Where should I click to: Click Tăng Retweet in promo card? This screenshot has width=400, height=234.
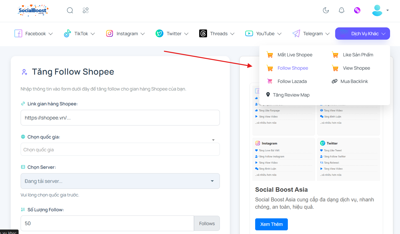coord(332,163)
